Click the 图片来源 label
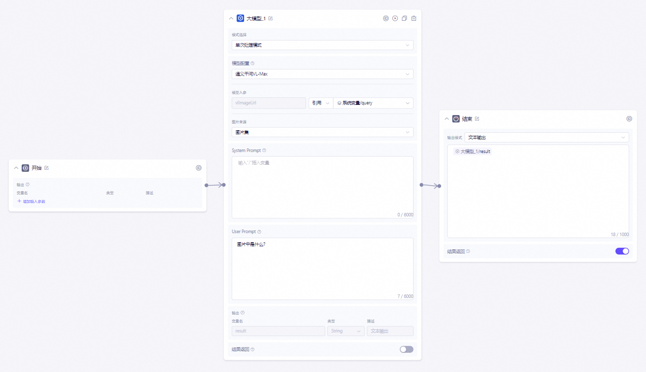This screenshot has width=646, height=372. (x=239, y=122)
